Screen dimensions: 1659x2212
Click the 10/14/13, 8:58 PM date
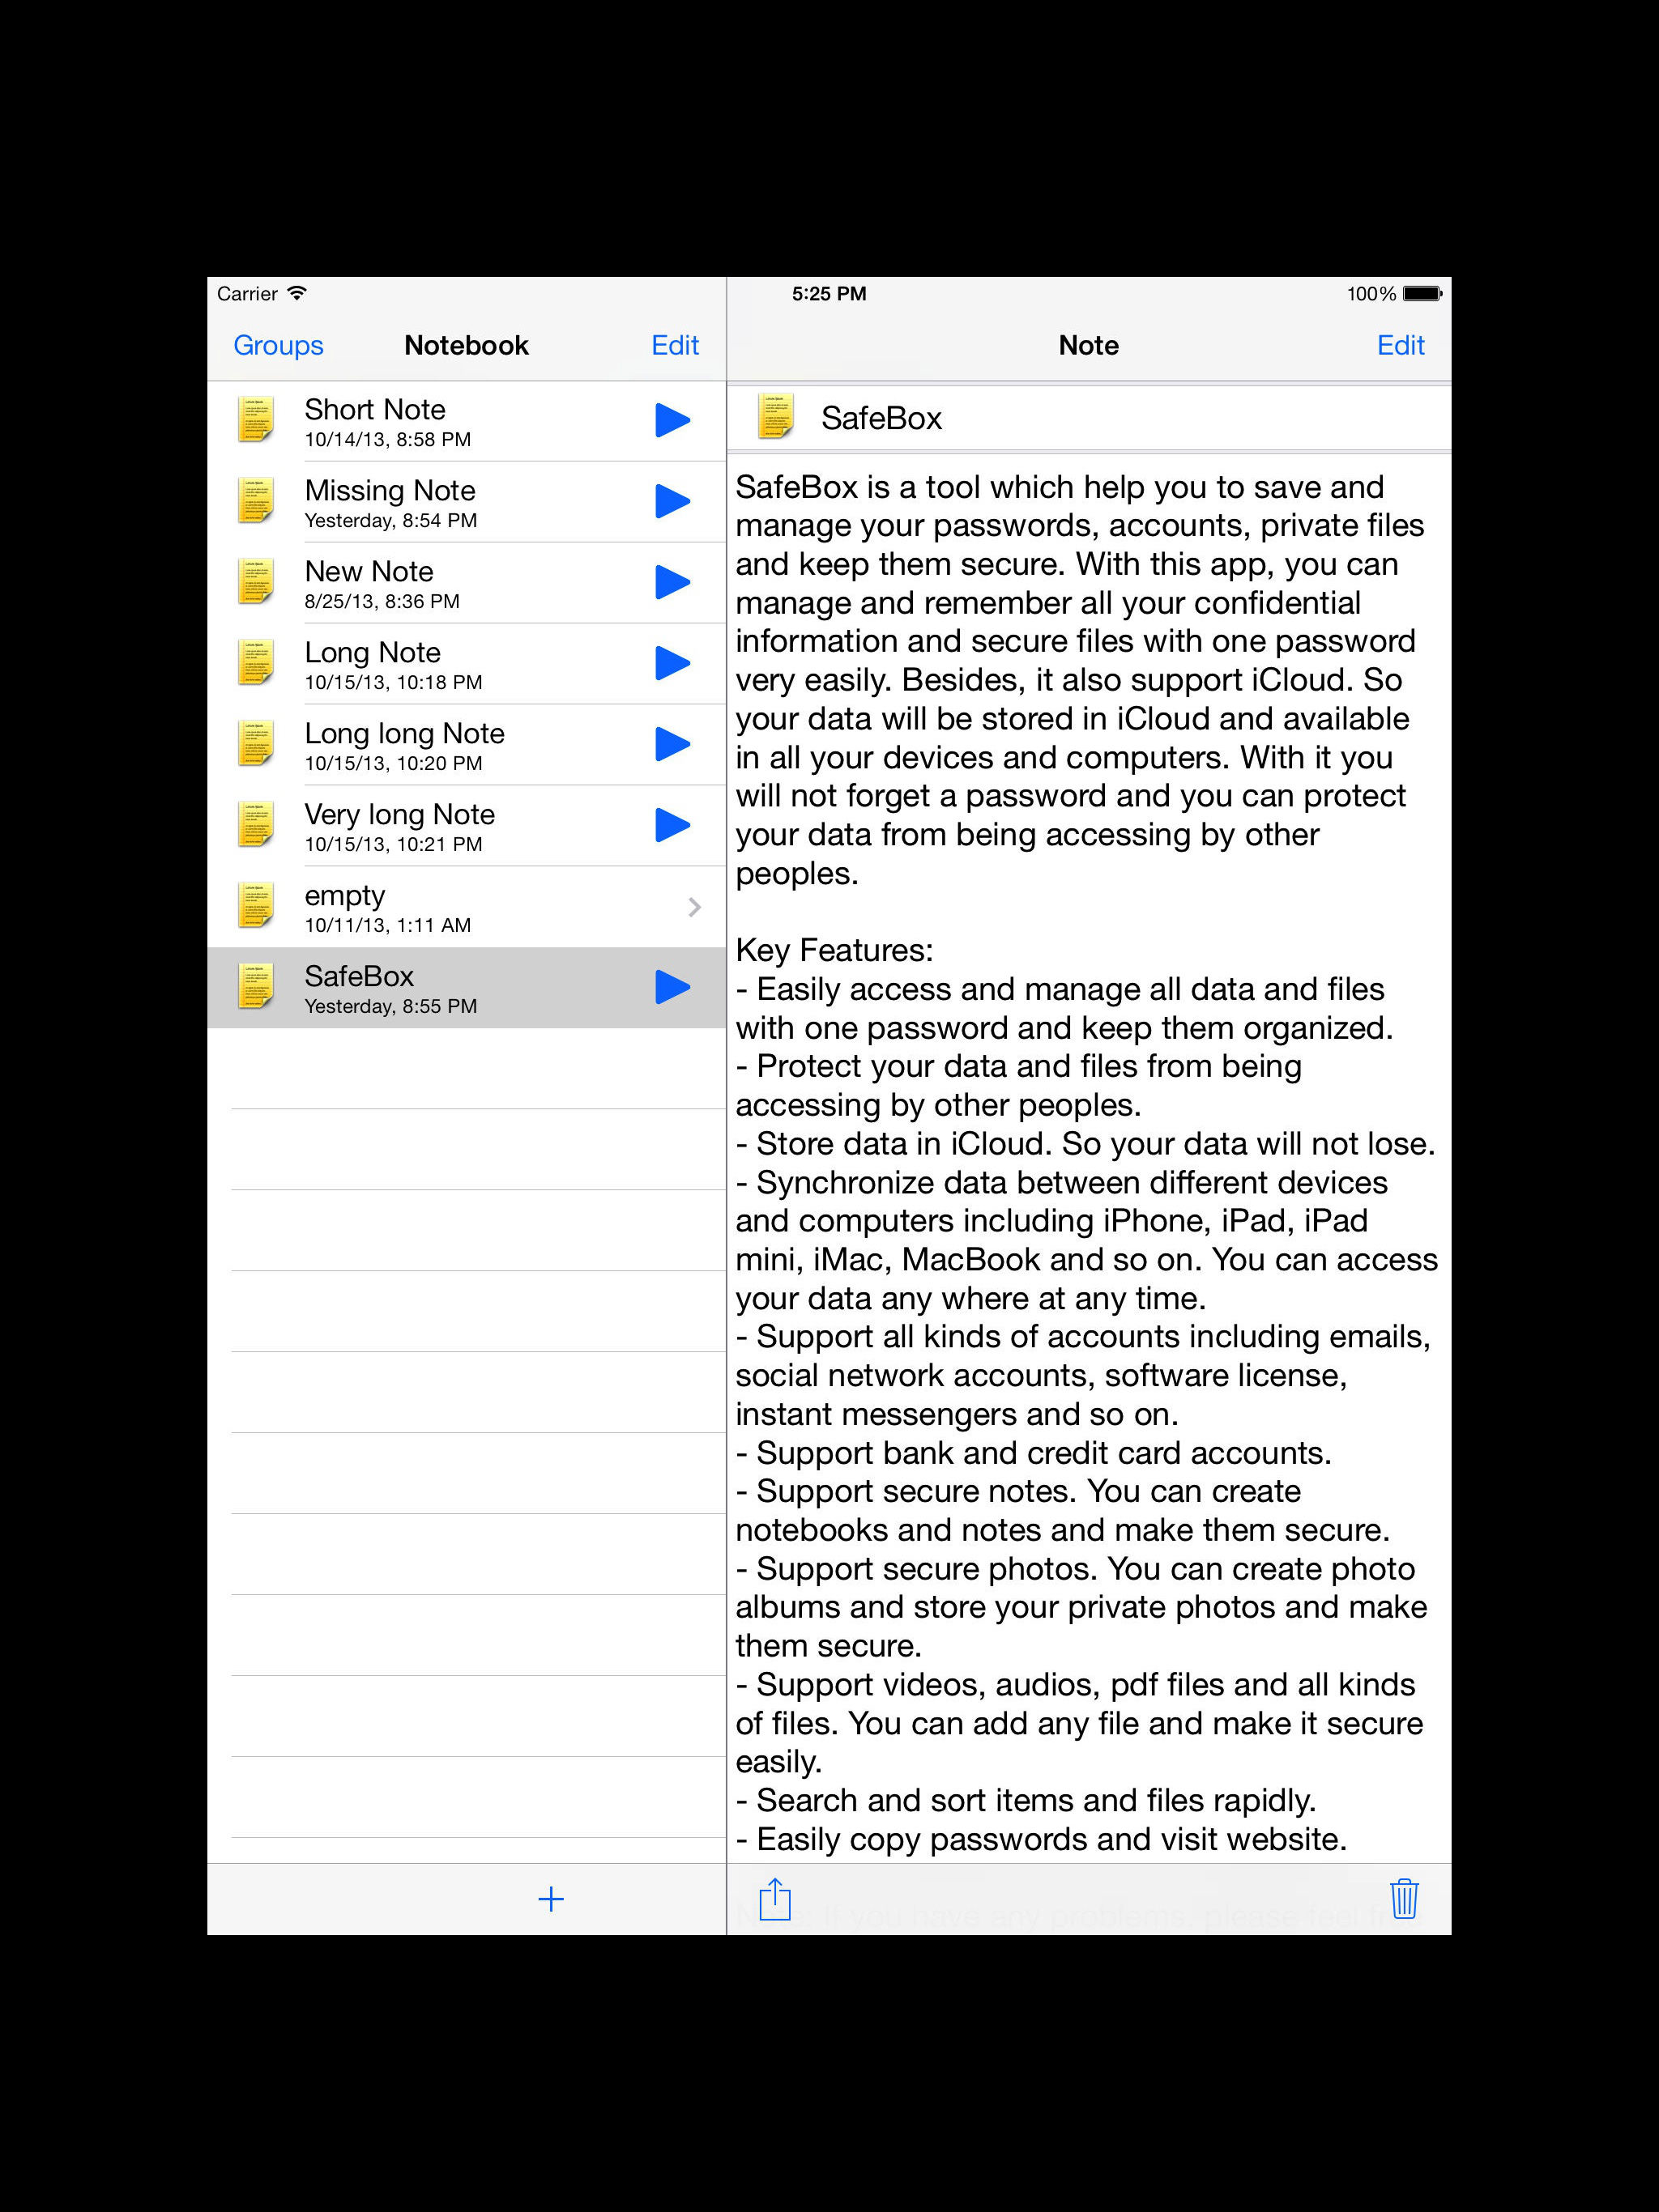(388, 440)
